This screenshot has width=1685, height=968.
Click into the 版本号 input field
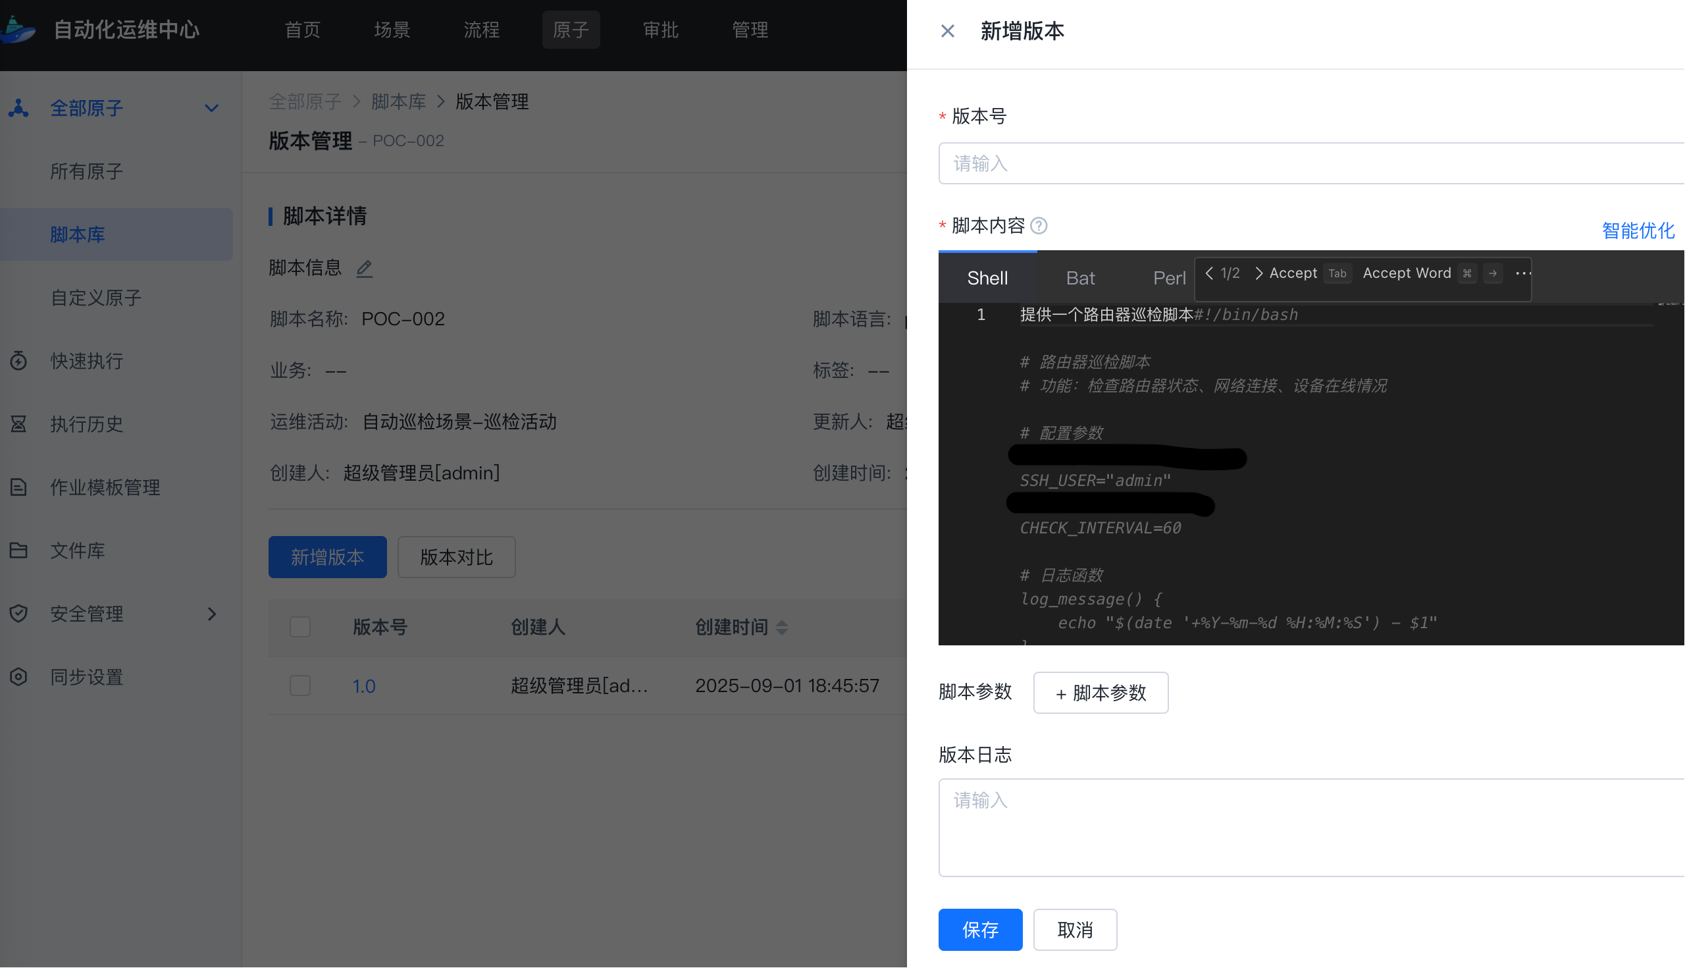(x=1309, y=163)
